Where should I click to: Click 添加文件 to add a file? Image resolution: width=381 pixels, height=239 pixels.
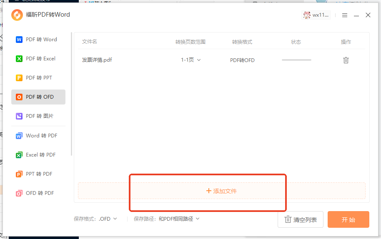tap(222, 191)
